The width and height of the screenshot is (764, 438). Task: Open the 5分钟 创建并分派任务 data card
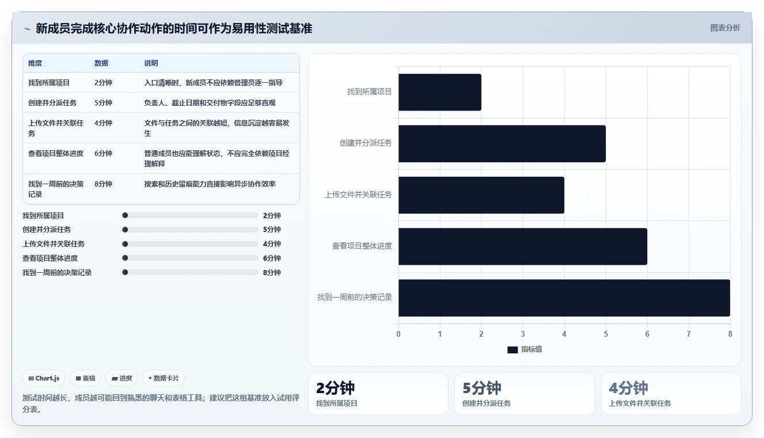(524, 394)
